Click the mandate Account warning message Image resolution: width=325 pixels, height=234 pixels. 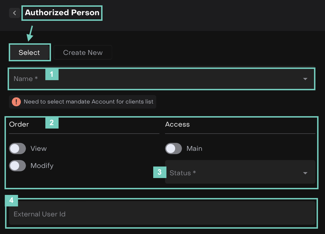(x=88, y=102)
